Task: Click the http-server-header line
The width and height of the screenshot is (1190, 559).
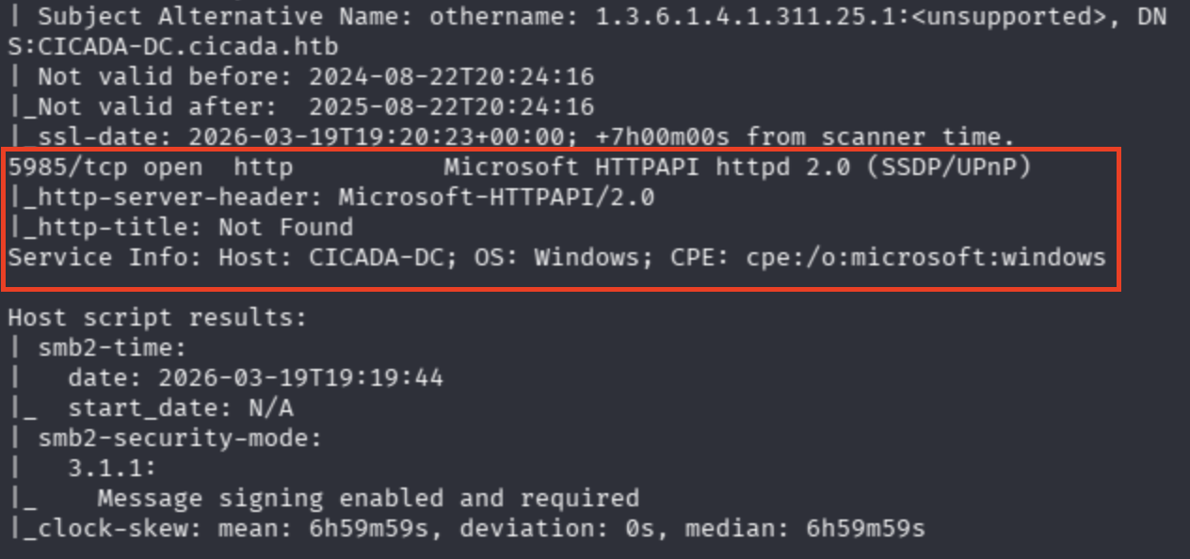Action: pos(330,198)
